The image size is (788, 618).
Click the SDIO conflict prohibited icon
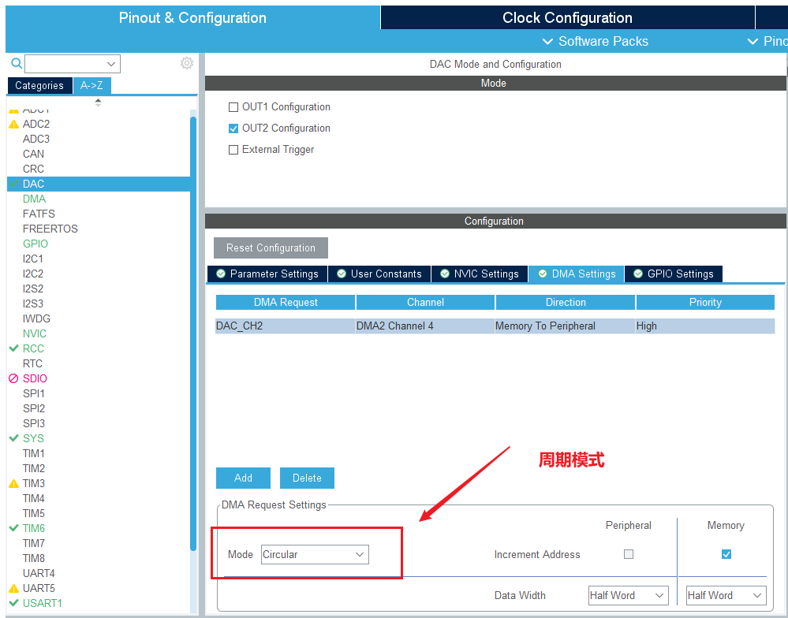tap(13, 378)
